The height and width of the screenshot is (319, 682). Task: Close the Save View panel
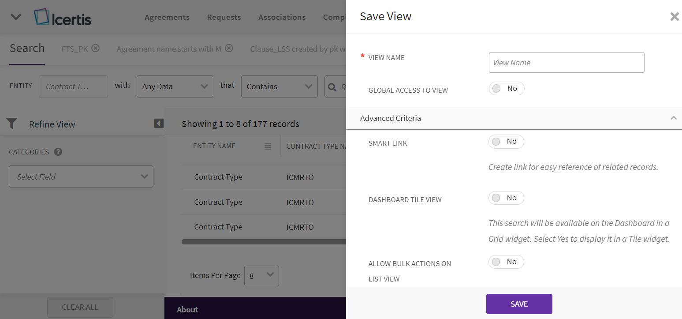tap(674, 17)
